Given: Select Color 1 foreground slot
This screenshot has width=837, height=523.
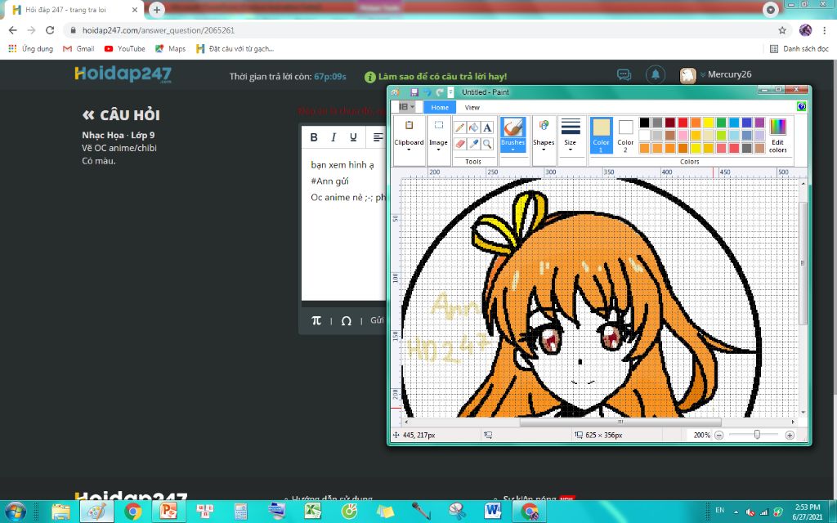Looking at the screenshot, I should click(x=601, y=136).
